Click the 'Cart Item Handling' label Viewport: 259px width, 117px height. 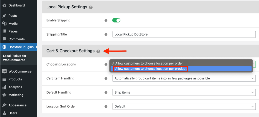pyautogui.click(x=60, y=78)
